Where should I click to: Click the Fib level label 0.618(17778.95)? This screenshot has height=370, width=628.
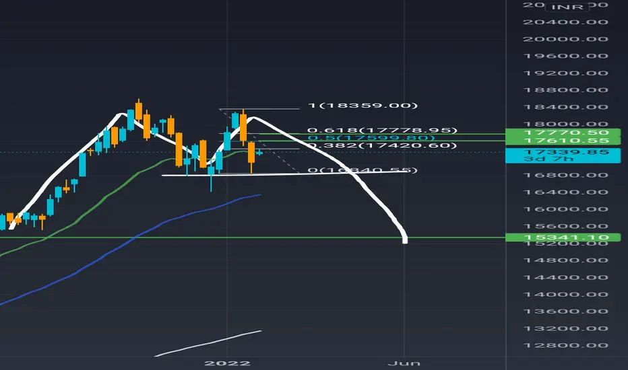382,131
